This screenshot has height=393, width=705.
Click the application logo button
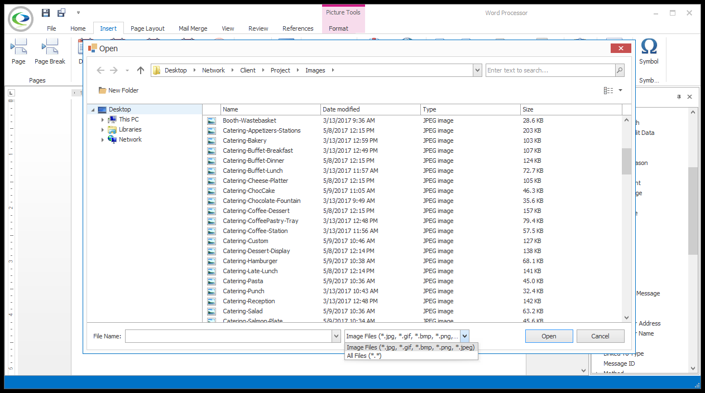(21, 18)
